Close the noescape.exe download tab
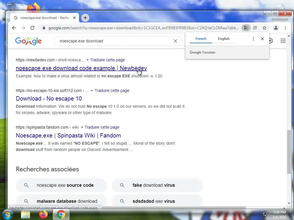 tap(74, 18)
